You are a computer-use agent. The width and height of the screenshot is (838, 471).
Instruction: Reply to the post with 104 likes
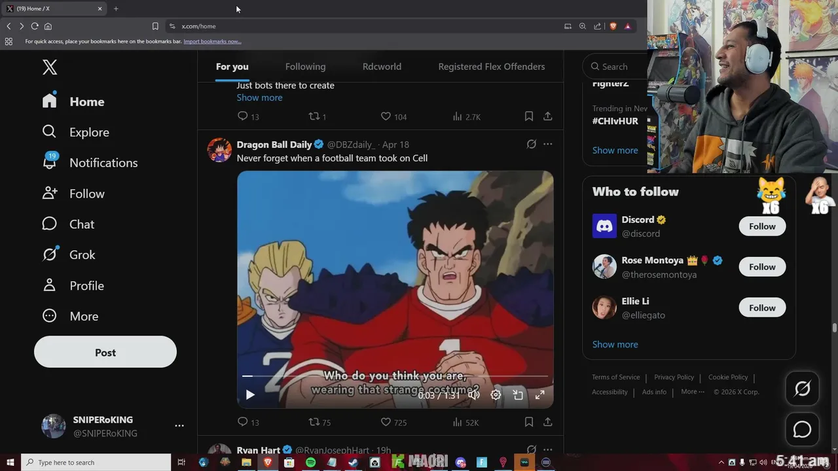click(x=248, y=116)
